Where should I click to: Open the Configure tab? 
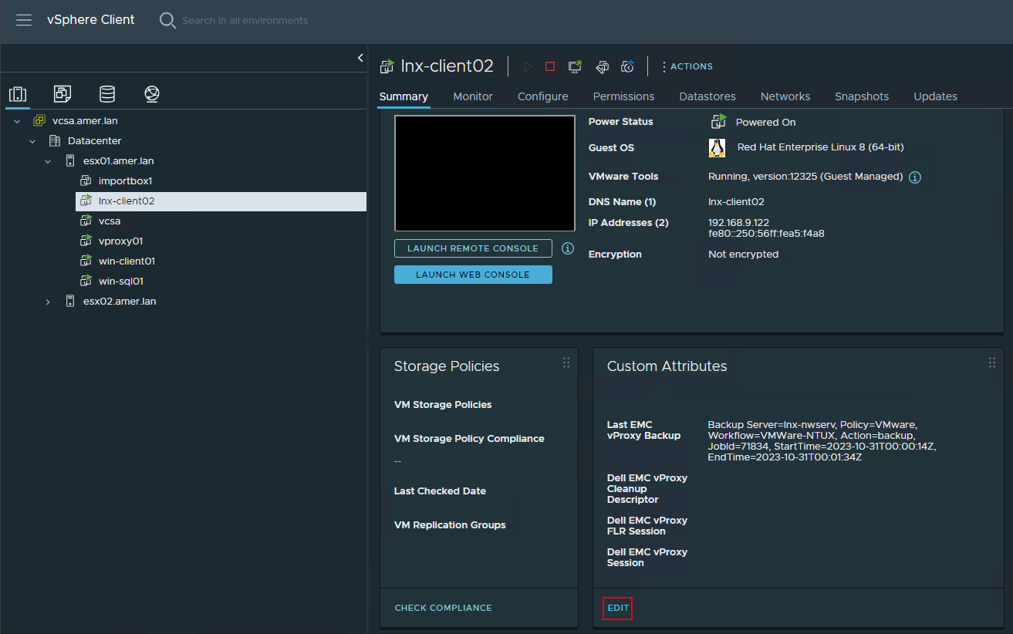click(x=542, y=96)
